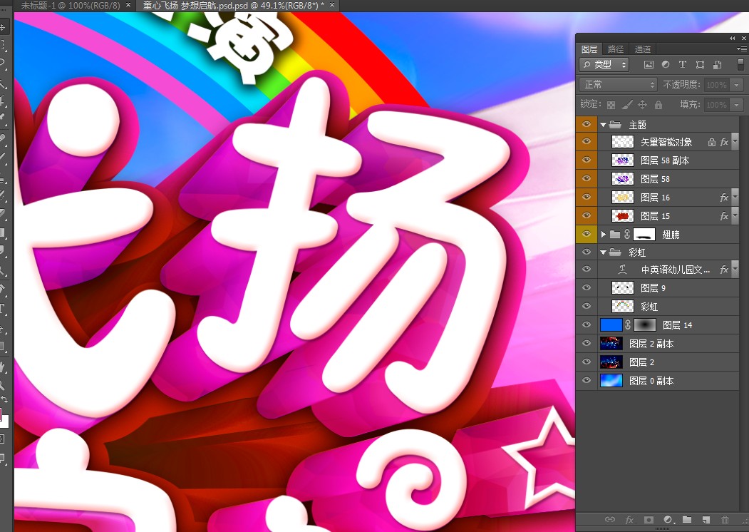Viewport: 749px width, 532px height.
Task: Open the 不透明度 opacity slider dropdown arrow
Action: click(737, 85)
